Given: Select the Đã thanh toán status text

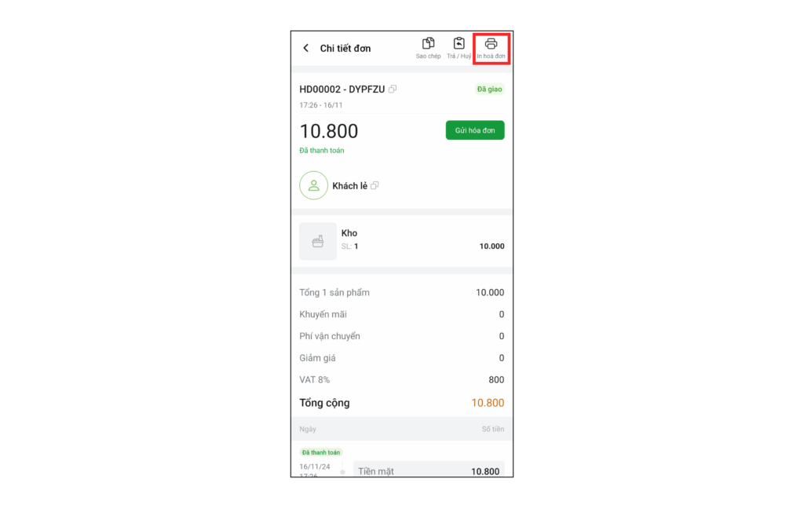Looking at the screenshot, I should (x=321, y=150).
